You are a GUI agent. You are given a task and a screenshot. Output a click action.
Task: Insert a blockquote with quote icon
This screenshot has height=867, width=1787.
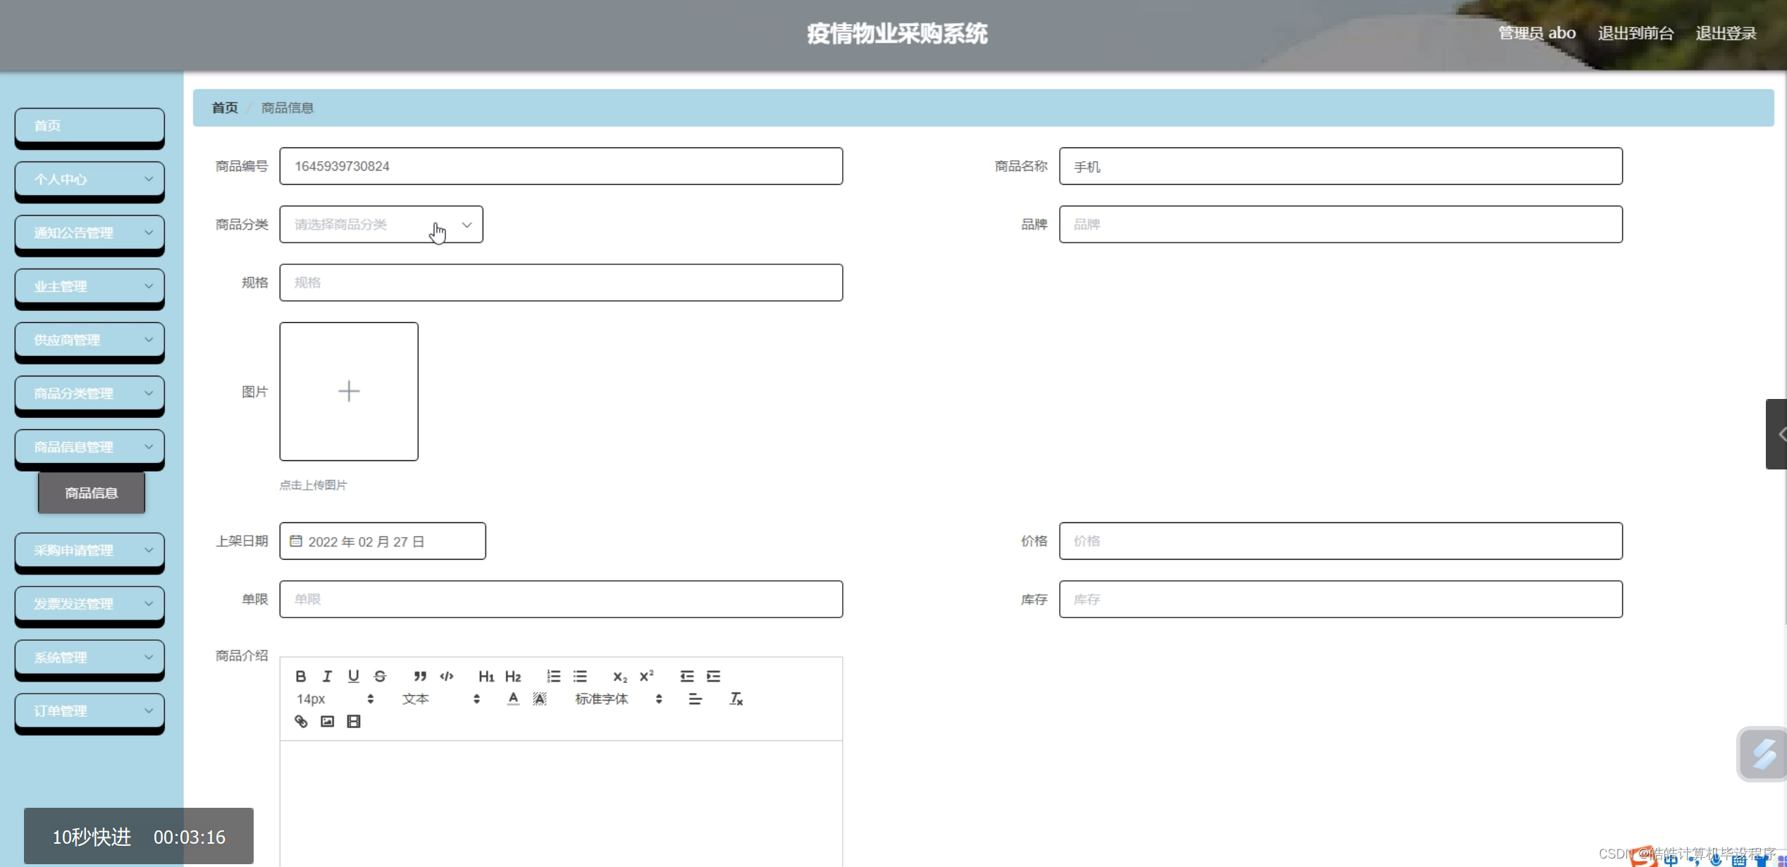coord(420,676)
